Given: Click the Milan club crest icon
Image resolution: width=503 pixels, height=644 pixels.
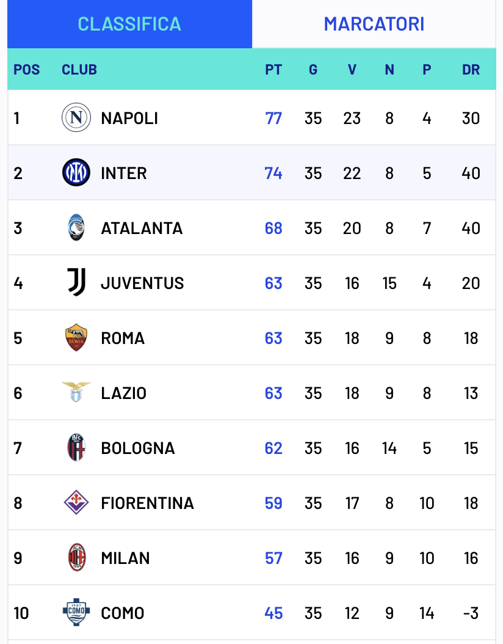Looking at the screenshot, I should click(76, 558).
